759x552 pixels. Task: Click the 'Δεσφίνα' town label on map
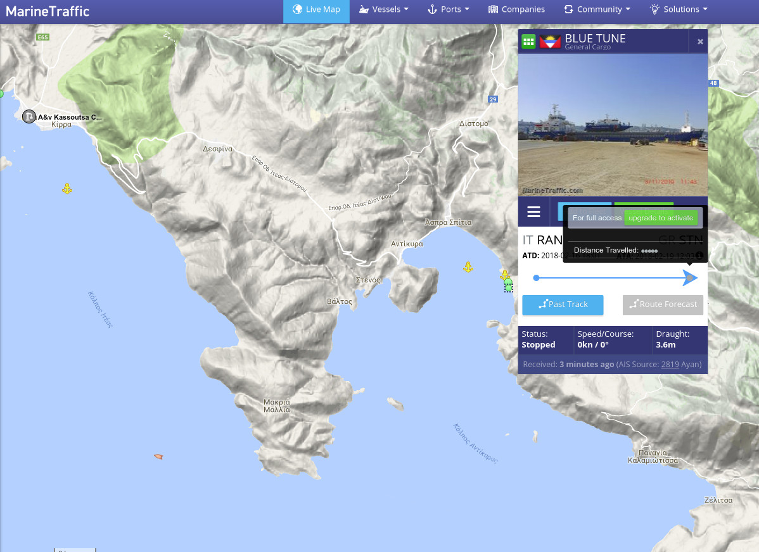[217, 149]
